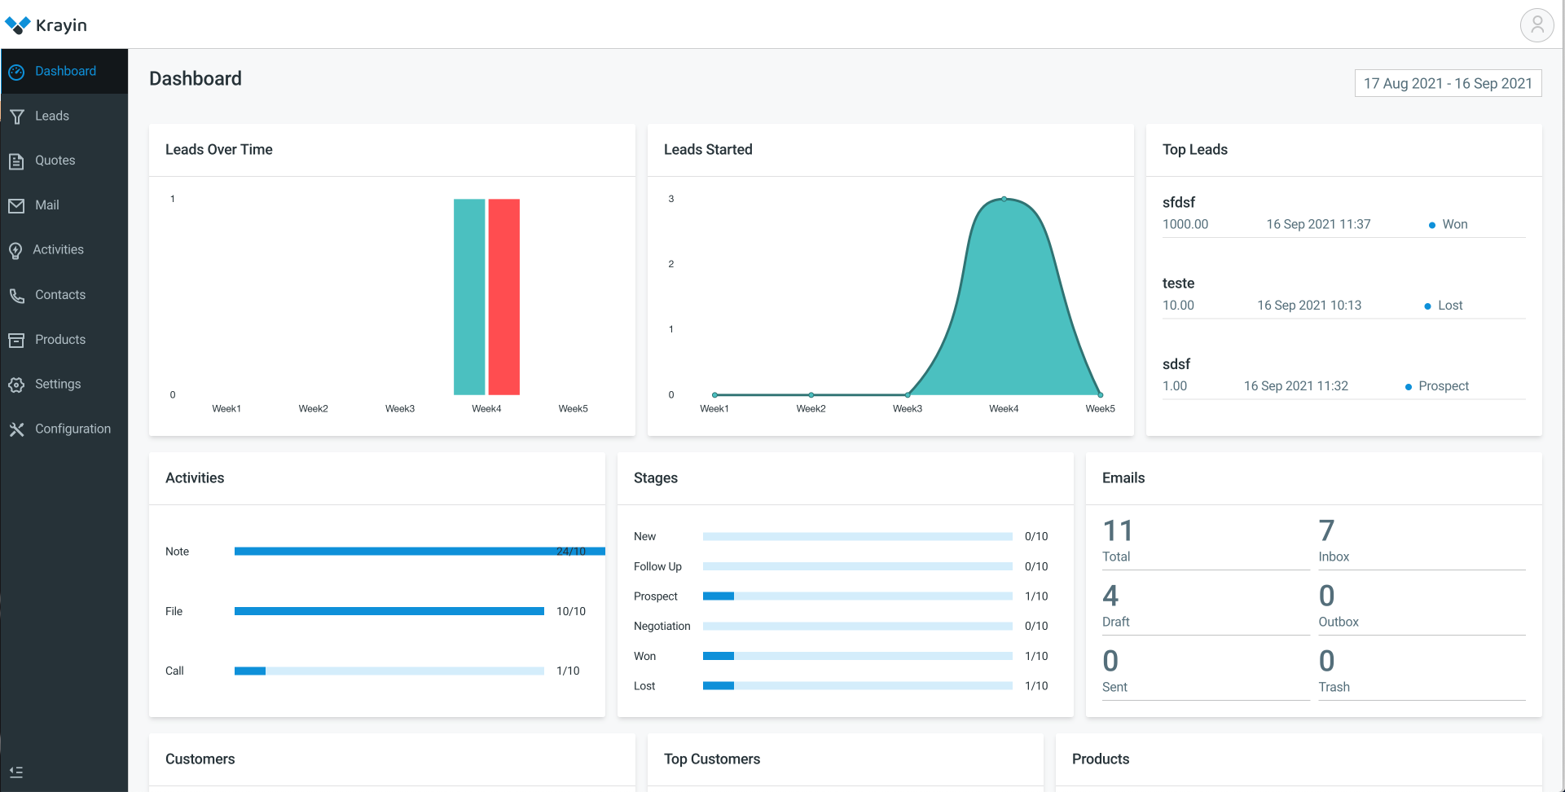Click the Prospect stage progress bar
The height and width of the screenshot is (792, 1565).
pos(858,596)
